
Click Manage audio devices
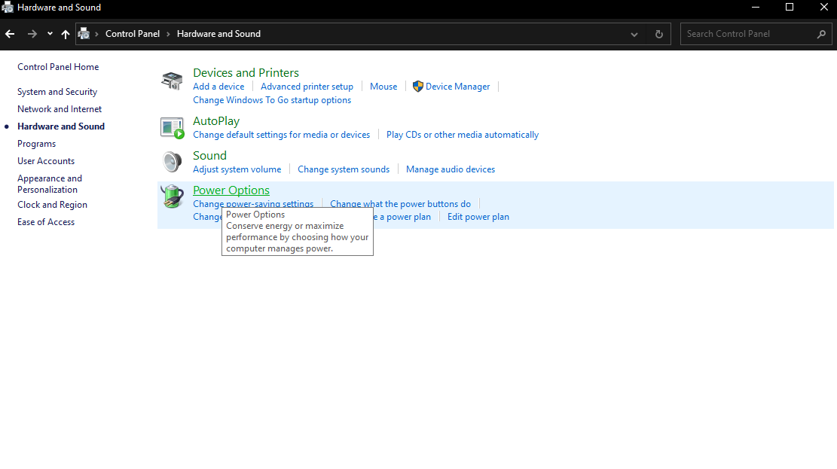point(451,169)
